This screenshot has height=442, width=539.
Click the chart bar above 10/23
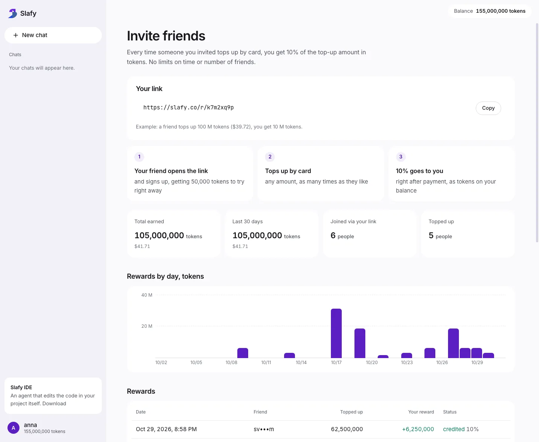[406, 355]
